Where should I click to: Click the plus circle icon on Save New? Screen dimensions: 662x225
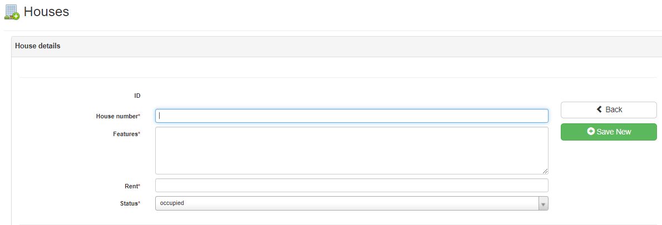[x=591, y=132]
